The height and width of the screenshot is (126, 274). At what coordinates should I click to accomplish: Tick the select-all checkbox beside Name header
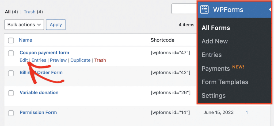[11, 40]
